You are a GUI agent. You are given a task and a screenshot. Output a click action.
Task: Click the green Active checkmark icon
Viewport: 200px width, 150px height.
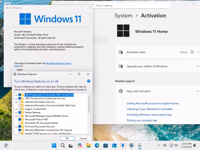point(192,52)
